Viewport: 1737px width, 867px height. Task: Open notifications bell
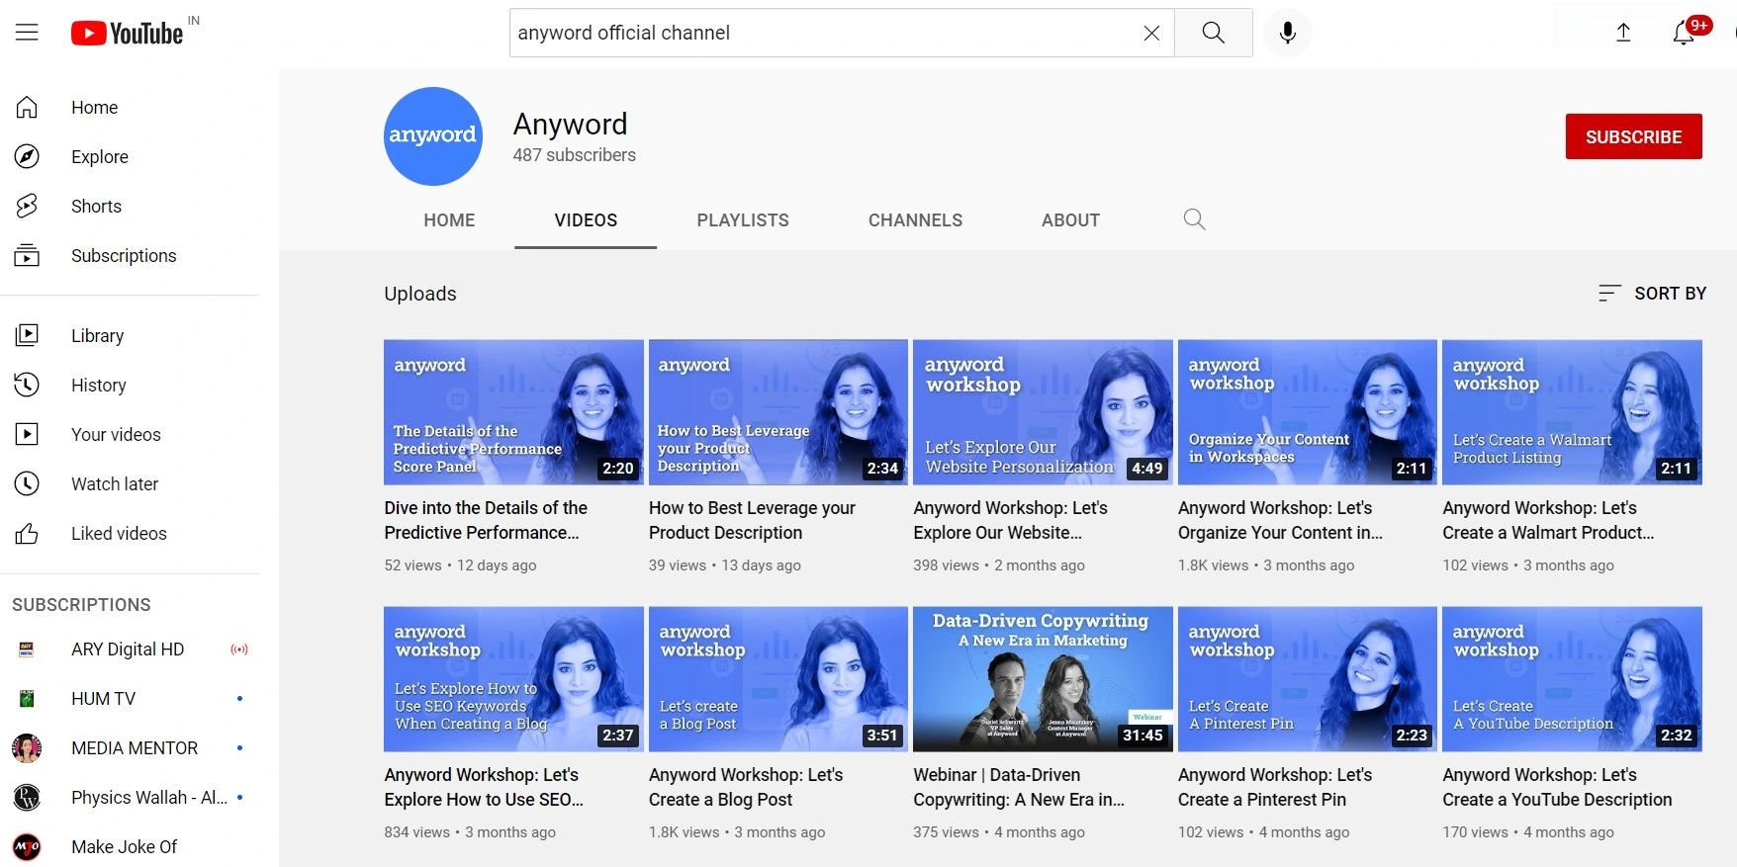coord(1684,33)
